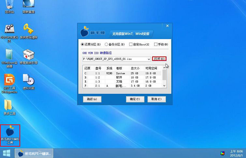Image resolution: width=246 pixels, height=158 pixels.
Task: Open the 更多工具 folder icon
Action: (x=9, y=108)
